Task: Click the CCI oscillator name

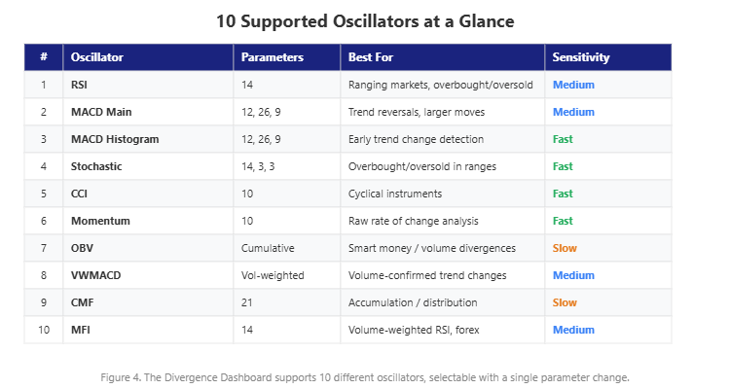Action: coord(79,194)
